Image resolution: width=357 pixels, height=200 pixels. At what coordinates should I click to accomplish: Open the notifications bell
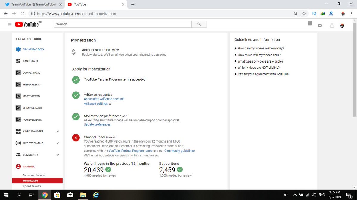point(332,25)
